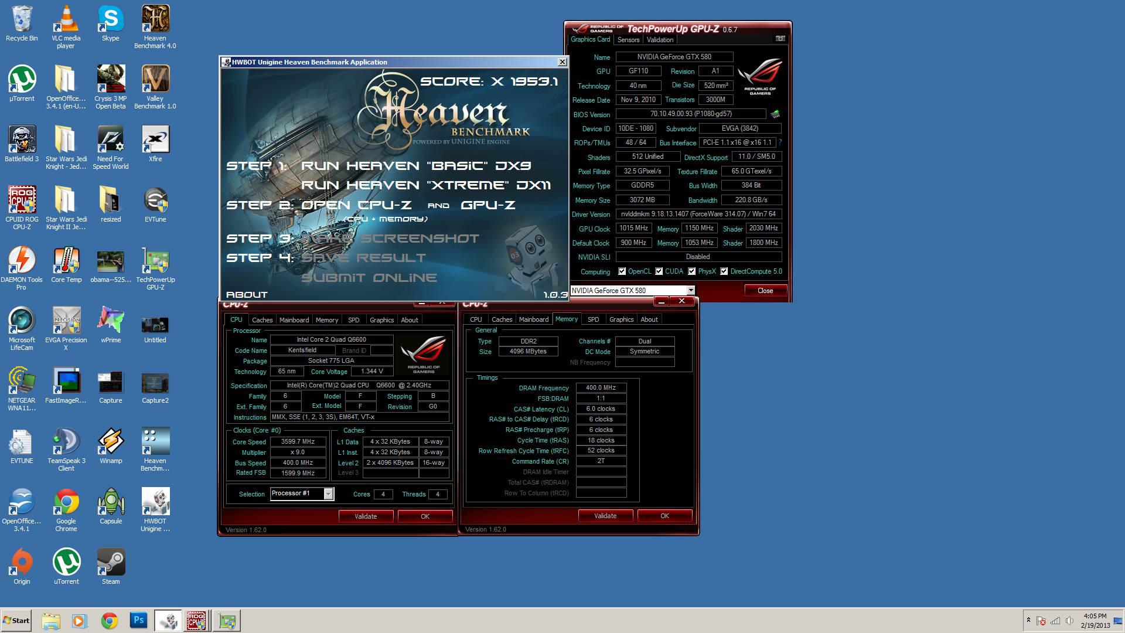
Task: Open HWBOT Unigine desktop shortcut
Action: click(155, 510)
